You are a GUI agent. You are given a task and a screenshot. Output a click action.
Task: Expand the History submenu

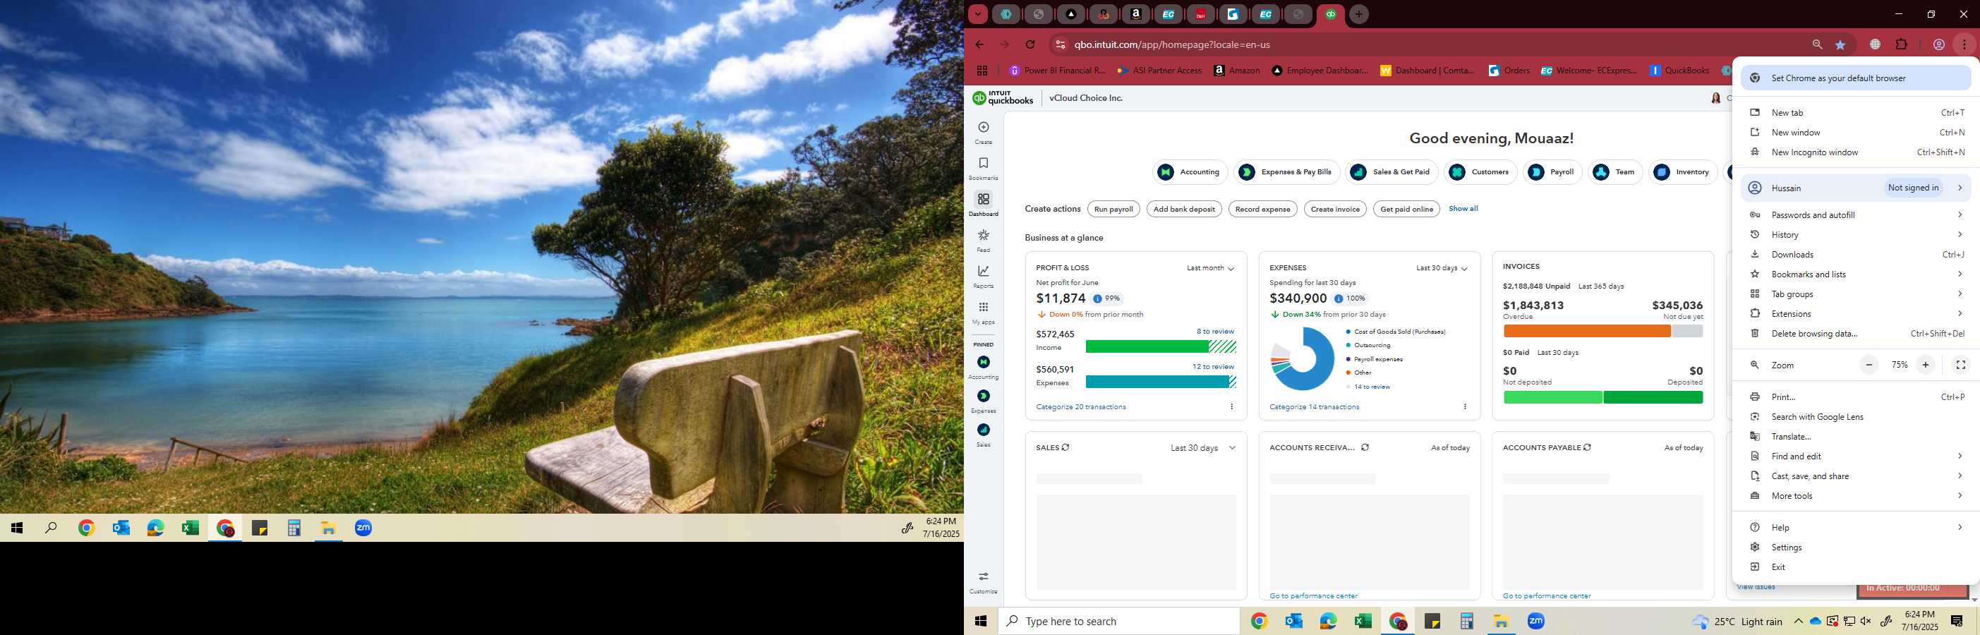tap(1857, 235)
